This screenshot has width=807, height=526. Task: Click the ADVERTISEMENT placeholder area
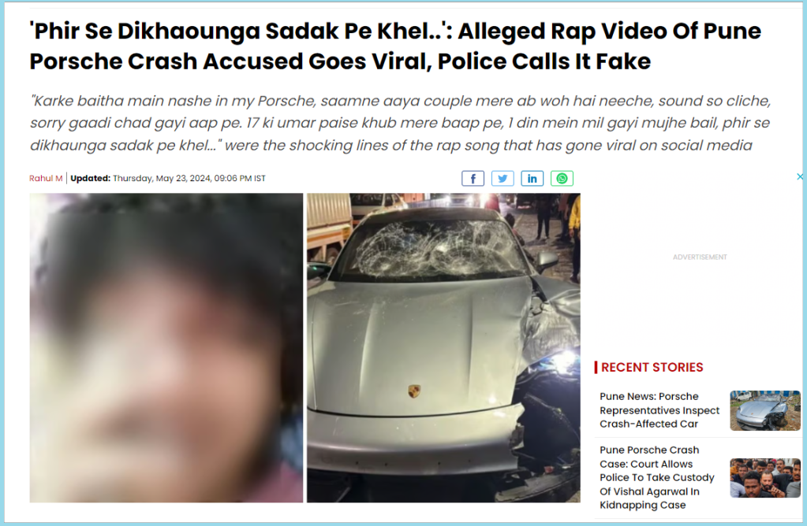700,257
